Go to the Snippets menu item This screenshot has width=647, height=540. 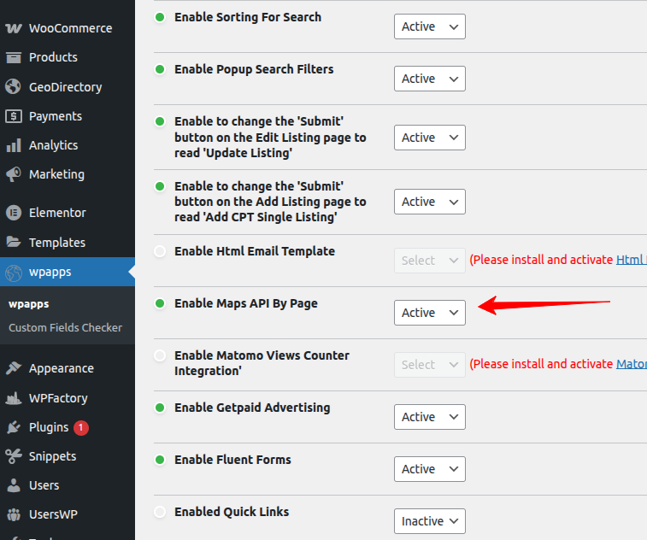pos(52,456)
